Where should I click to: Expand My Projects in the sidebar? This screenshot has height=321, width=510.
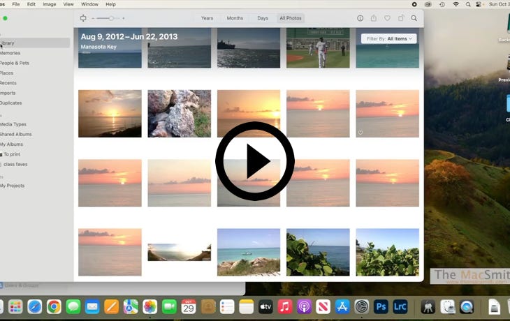pos(12,186)
